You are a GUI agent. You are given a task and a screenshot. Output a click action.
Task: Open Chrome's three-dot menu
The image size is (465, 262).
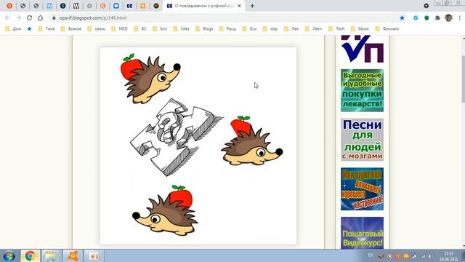(460, 17)
